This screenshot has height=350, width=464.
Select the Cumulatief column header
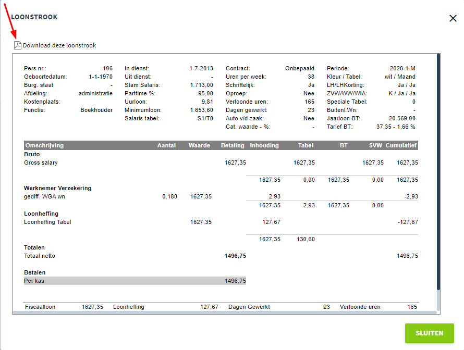point(401,145)
